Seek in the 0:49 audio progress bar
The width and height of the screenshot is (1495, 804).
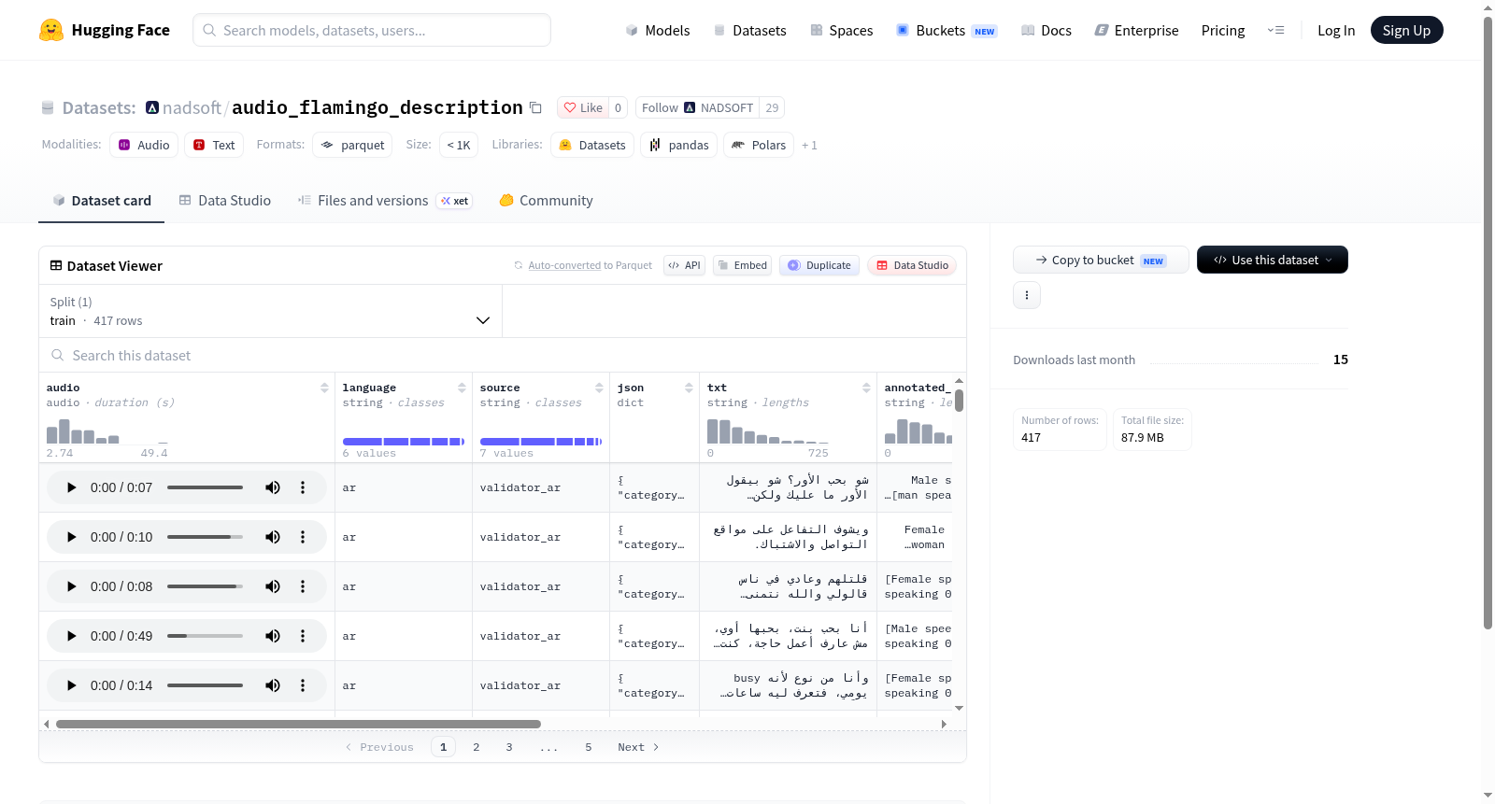click(205, 636)
